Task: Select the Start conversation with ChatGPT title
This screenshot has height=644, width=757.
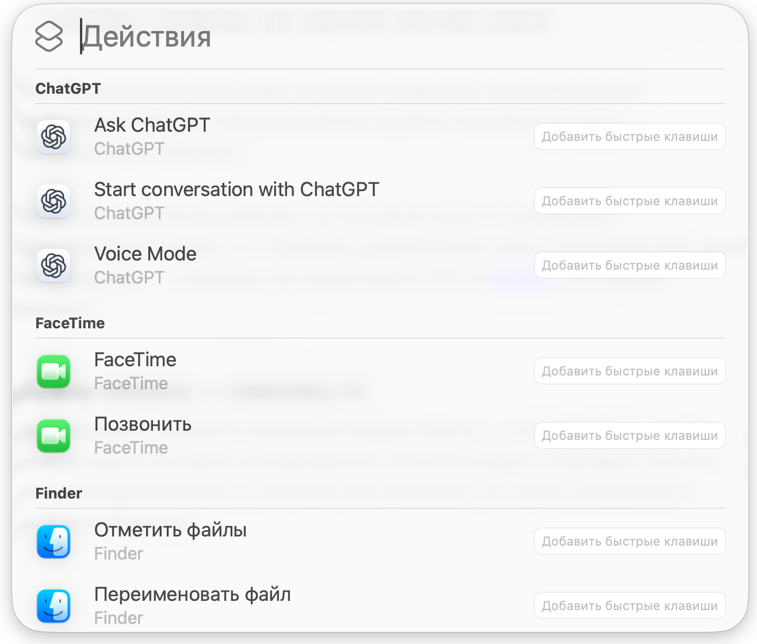Action: click(236, 189)
